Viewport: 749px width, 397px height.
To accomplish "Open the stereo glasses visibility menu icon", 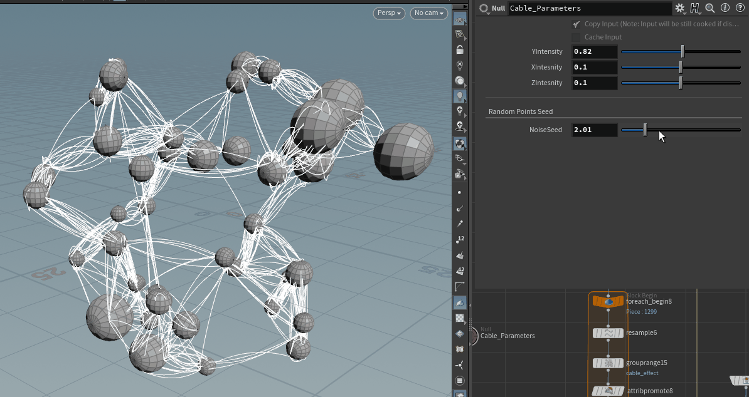I will (460, 158).
